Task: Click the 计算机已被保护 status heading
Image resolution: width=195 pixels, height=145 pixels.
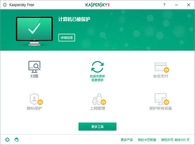Action: point(74,19)
